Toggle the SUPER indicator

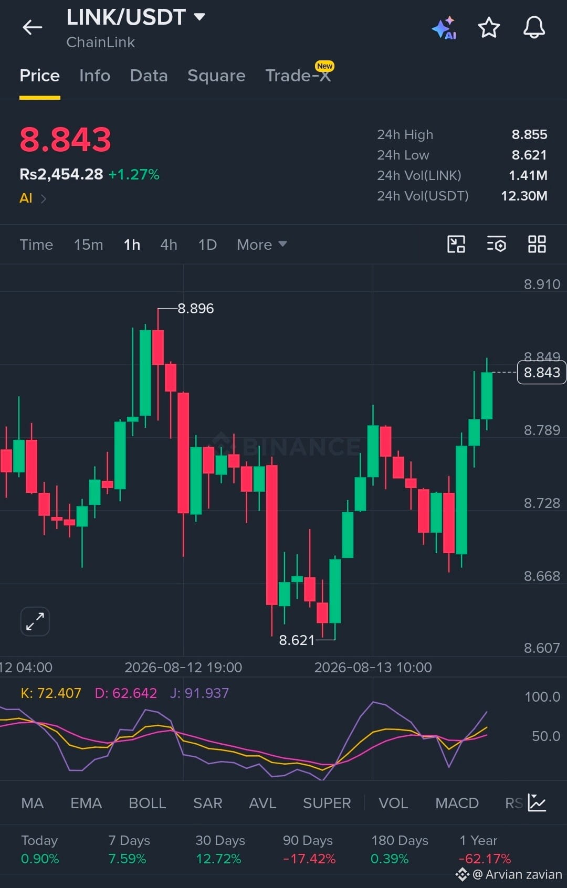(327, 803)
